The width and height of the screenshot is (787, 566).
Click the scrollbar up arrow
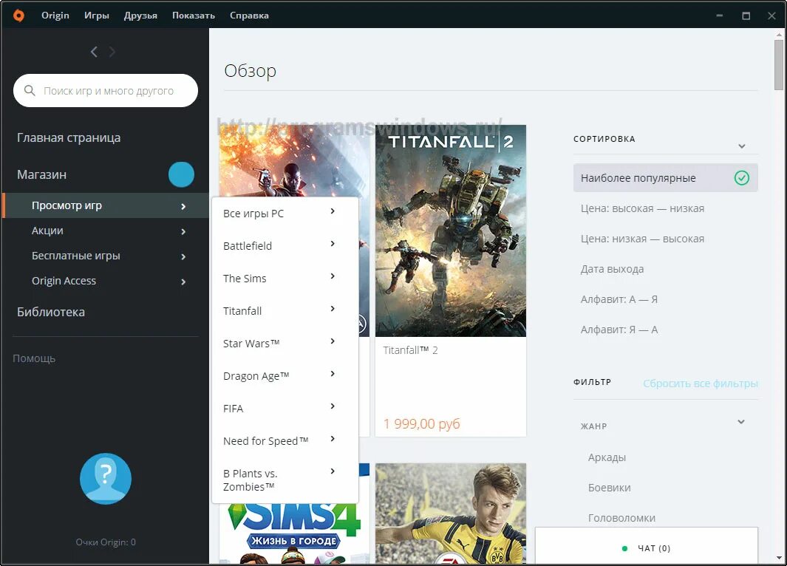(779, 34)
